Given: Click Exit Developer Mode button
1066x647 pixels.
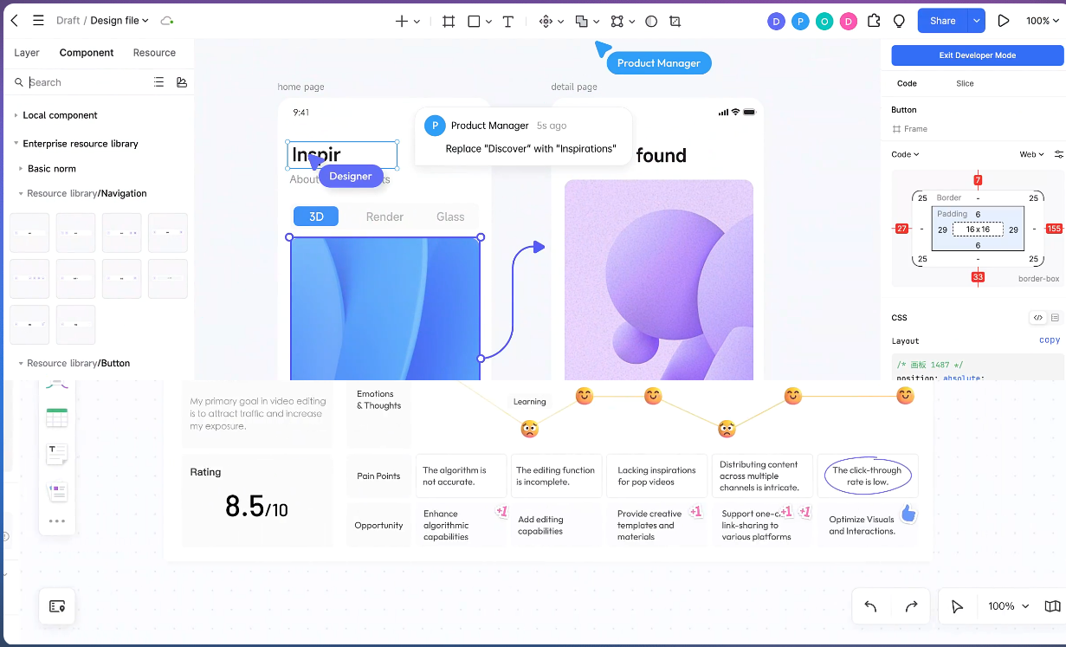Looking at the screenshot, I should [x=977, y=55].
